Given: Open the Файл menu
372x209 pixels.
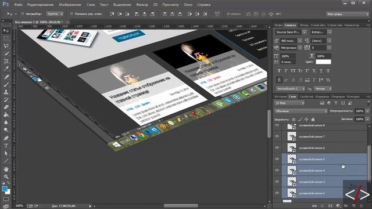Looking at the screenshot, I should point(18,5).
